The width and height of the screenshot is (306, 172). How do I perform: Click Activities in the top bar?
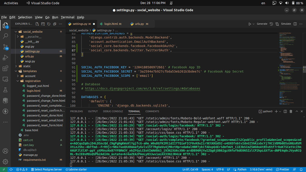[11, 3]
